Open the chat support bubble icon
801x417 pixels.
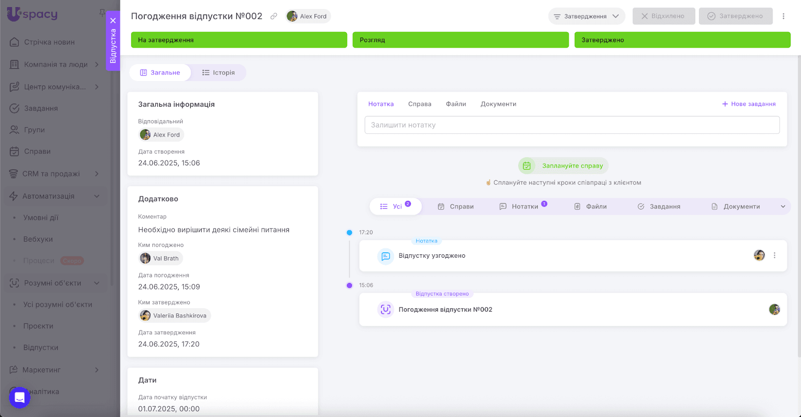click(x=20, y=397)
